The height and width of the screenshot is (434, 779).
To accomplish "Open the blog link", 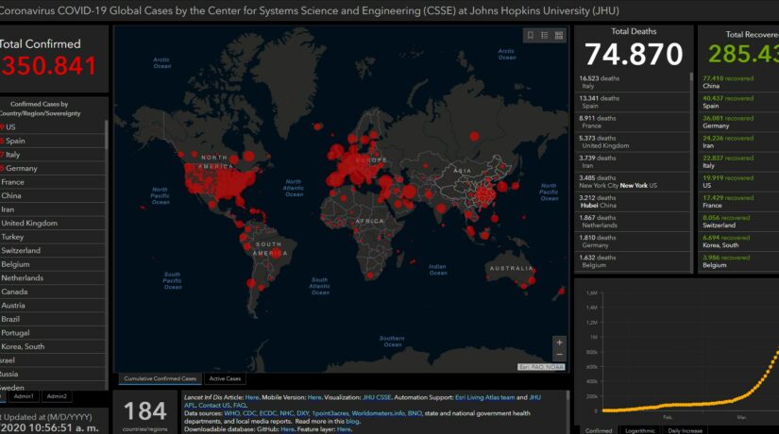I will pos(353,421).
